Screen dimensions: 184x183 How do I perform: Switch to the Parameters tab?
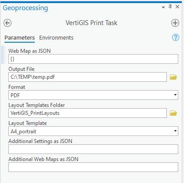[19, 38]
